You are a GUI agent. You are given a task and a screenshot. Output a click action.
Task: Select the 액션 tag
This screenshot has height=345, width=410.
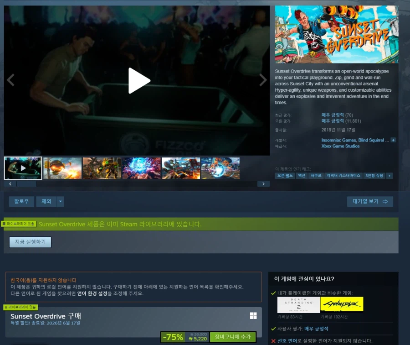click(x=302, y=176)
